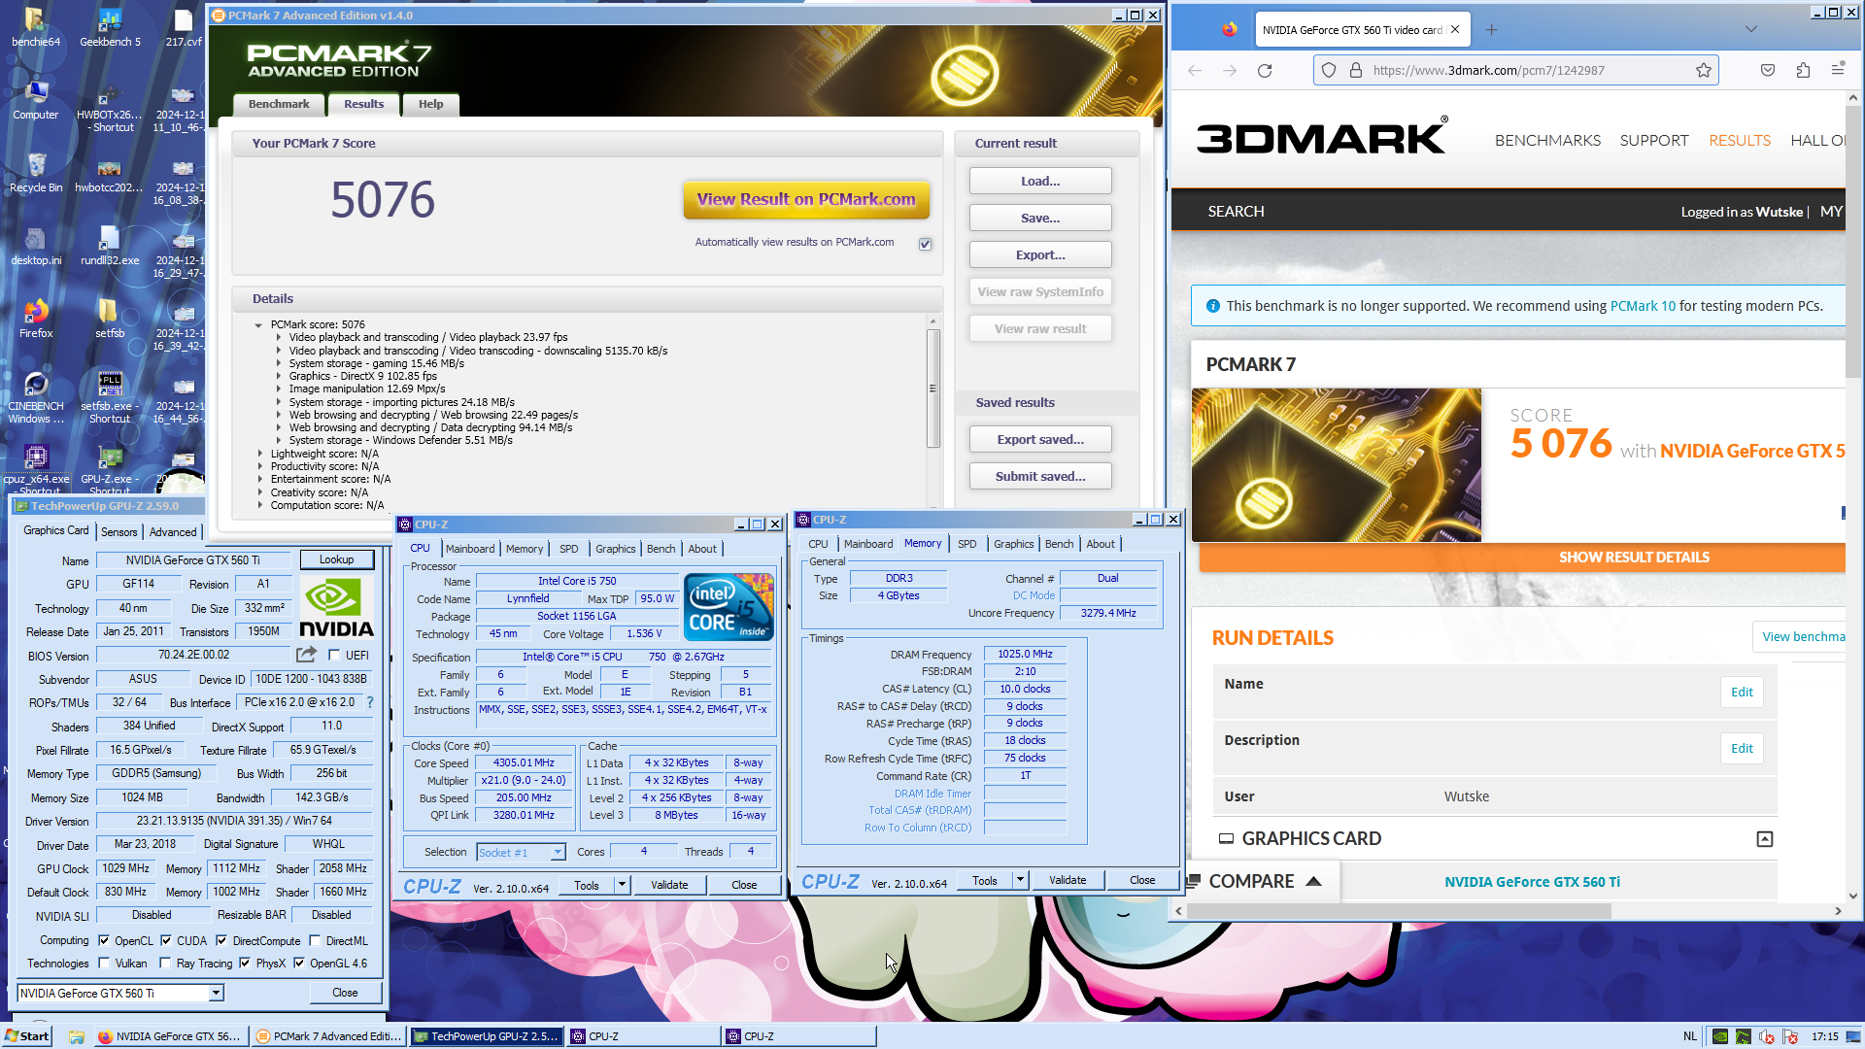The height and width of the screenshot is (1049, 1865).
Task: Open Windows Explorer from taskbar
Action: (76, 1036)
